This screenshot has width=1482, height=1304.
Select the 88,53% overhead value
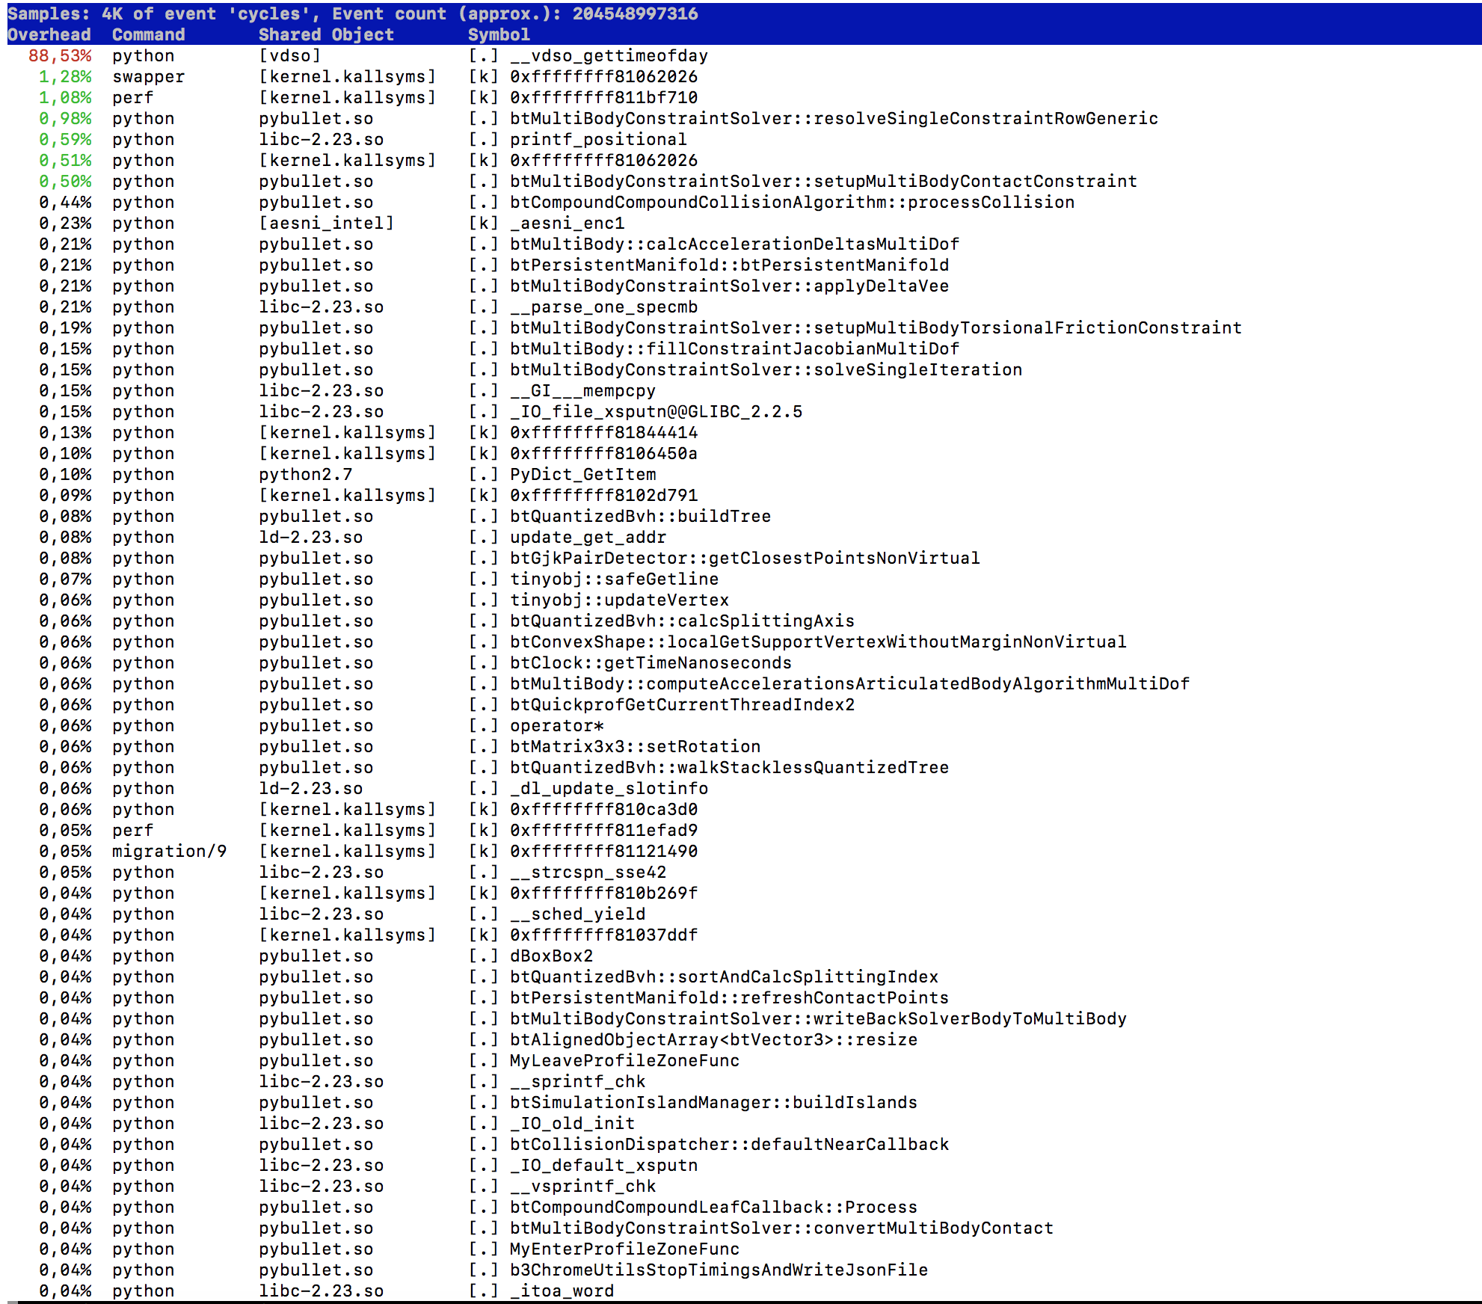tap(60, 56)
